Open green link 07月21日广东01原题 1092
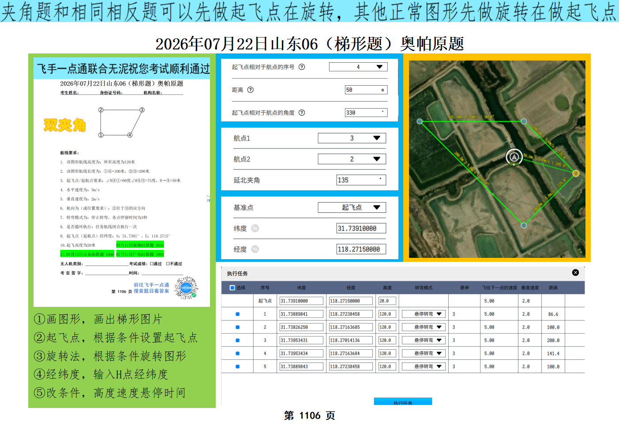Viewport: 619px width, 438px height. [x=140, y=254]
